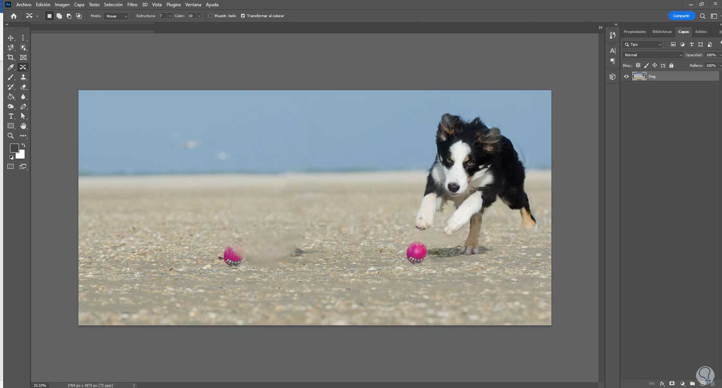
Task: Open the Modo dropdown set to Mover
Action: [116, 16]
